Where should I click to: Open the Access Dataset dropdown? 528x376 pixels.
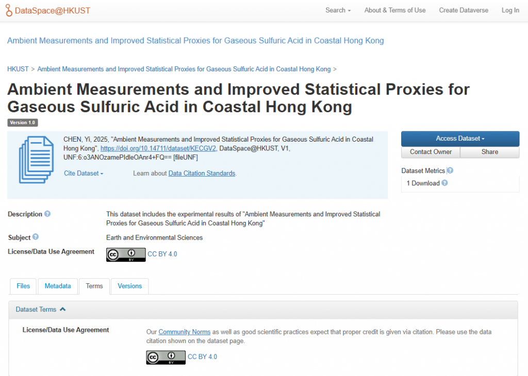click(x=460, y=139)
